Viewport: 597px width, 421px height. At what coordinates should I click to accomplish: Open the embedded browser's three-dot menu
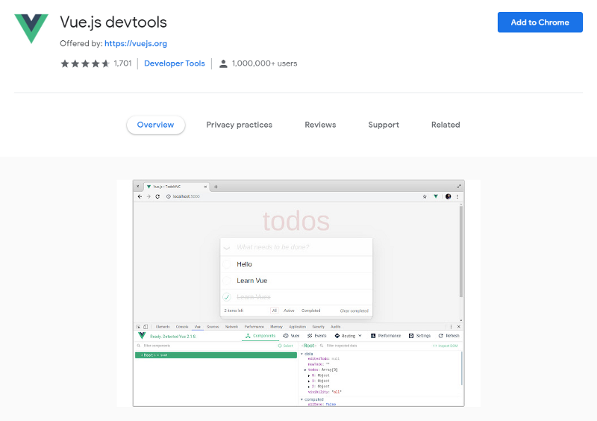pyautogui.click(x=457, y=196)
